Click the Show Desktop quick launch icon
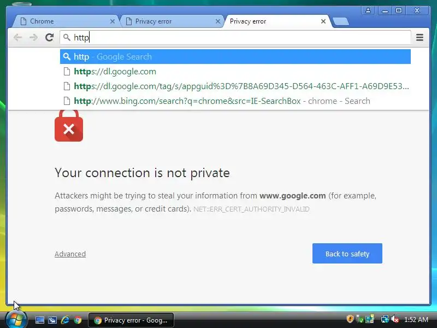Screen dimensions: 437x328 (x=39, y=320)
